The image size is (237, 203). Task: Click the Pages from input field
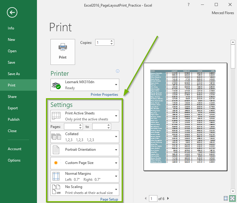tap(71, 127)
